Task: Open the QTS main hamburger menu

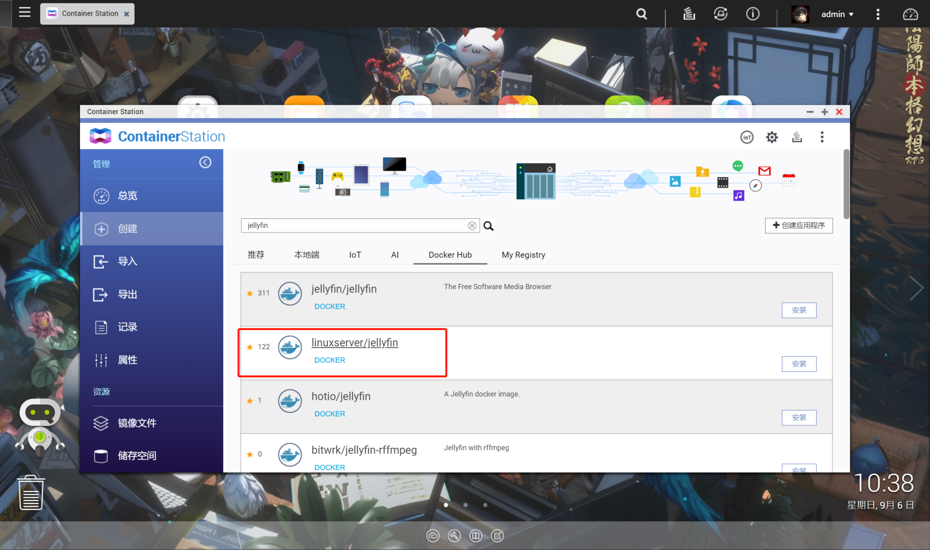Action: coord(25,13)
